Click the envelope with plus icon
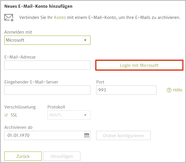Image resolution: width=186 pixels, height=163 pixels. tap(9, 18)
